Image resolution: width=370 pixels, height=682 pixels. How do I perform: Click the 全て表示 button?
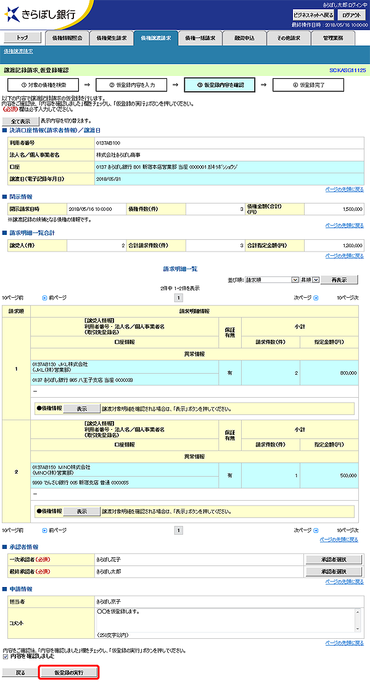20,121
